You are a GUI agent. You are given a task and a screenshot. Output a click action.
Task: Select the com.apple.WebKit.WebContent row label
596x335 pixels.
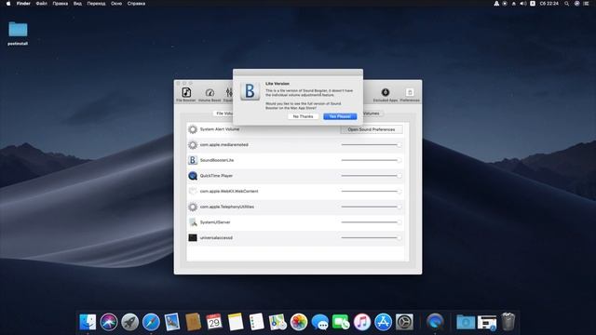coord(229,192)
